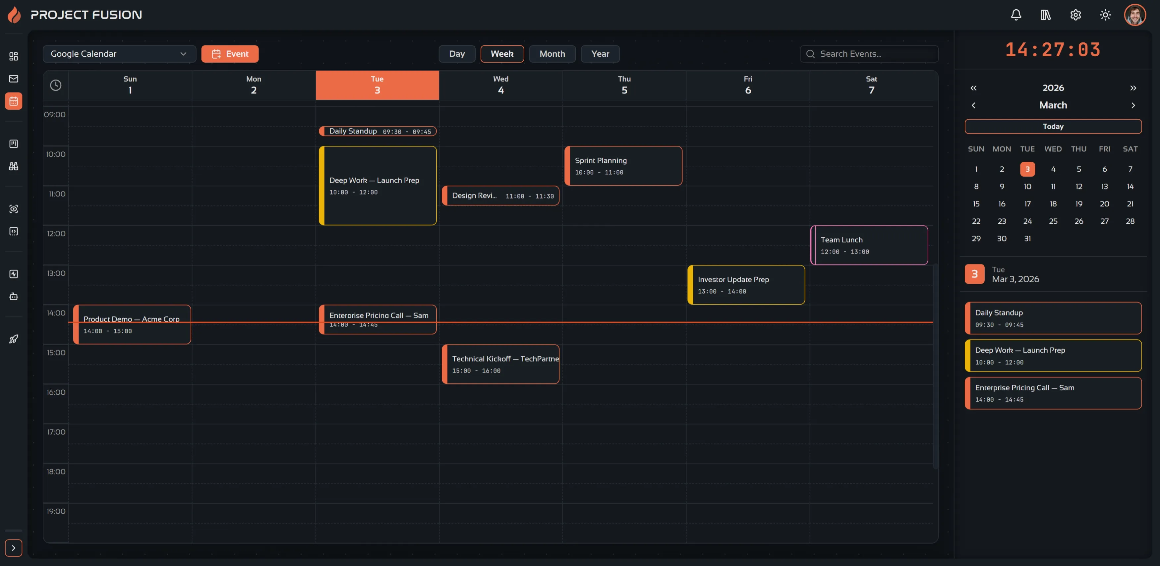Open the binoculars icon in sidebar
Image resolution: width=1160 pixels, height=566 pixels.
coord(14,166)
